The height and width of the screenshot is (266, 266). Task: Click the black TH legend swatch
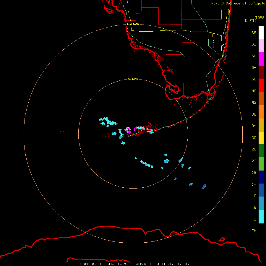click(x=261, y=230)
